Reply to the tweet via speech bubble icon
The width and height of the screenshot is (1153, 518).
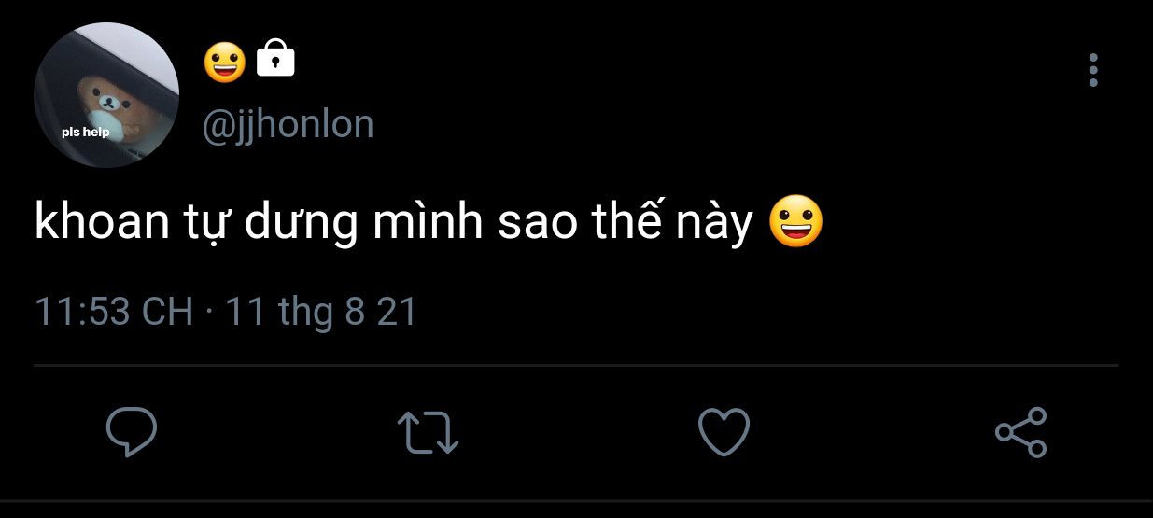click(131, 433)
